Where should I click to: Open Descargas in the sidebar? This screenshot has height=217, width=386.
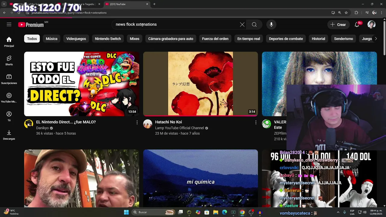coord(9,135)
